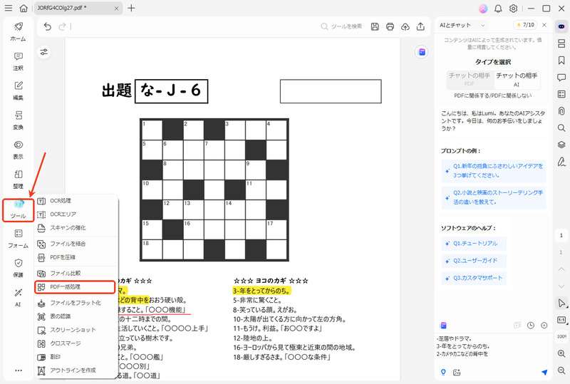Open bookmarks panel on right sidebar
570x384 pixels.
[561, 60]
